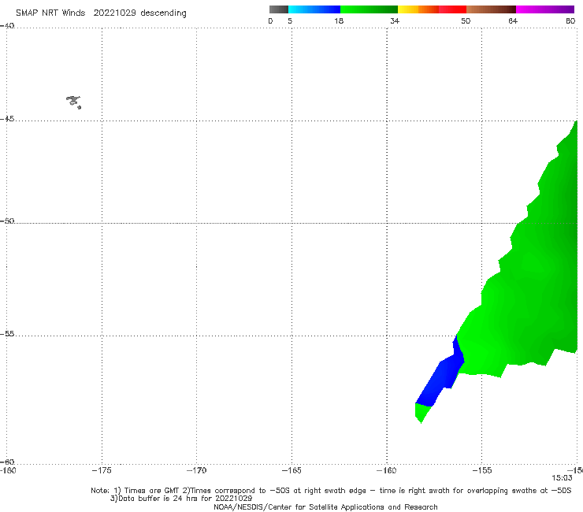
Task: Click the yellow-orange segment of the color bar
Action: pos(418,9)
